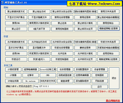Viewport: 123px width, 103px height.
Task: Open the 组策略编辑器 tool
Action: (30, 69)
